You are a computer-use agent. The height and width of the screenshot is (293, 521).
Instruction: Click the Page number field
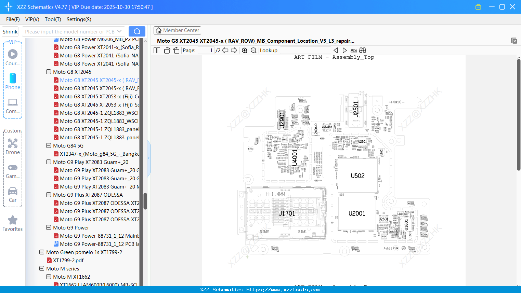point(206,51)
